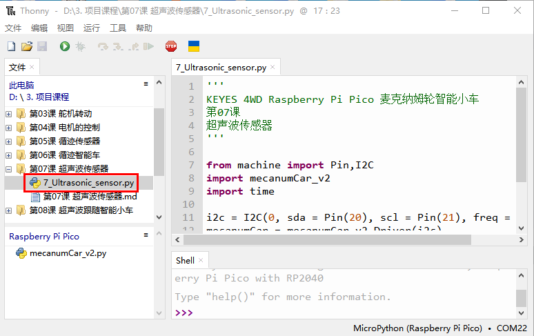Open the 视图 menu

(66, 28)
